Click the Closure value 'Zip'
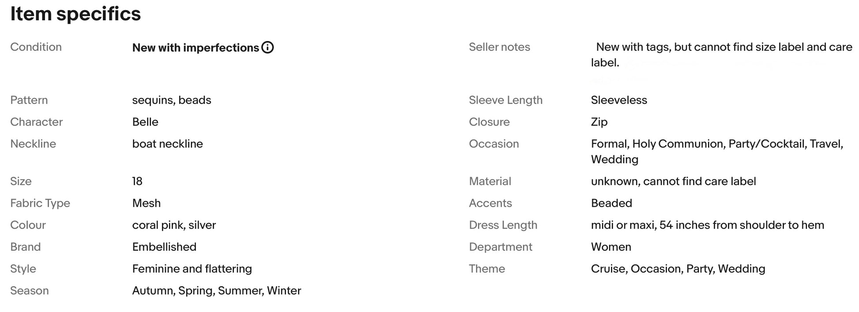The image size is (859, 312). (x=599, y=122)
